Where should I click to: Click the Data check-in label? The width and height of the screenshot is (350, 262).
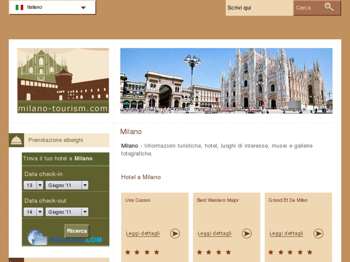pos(43,174)
